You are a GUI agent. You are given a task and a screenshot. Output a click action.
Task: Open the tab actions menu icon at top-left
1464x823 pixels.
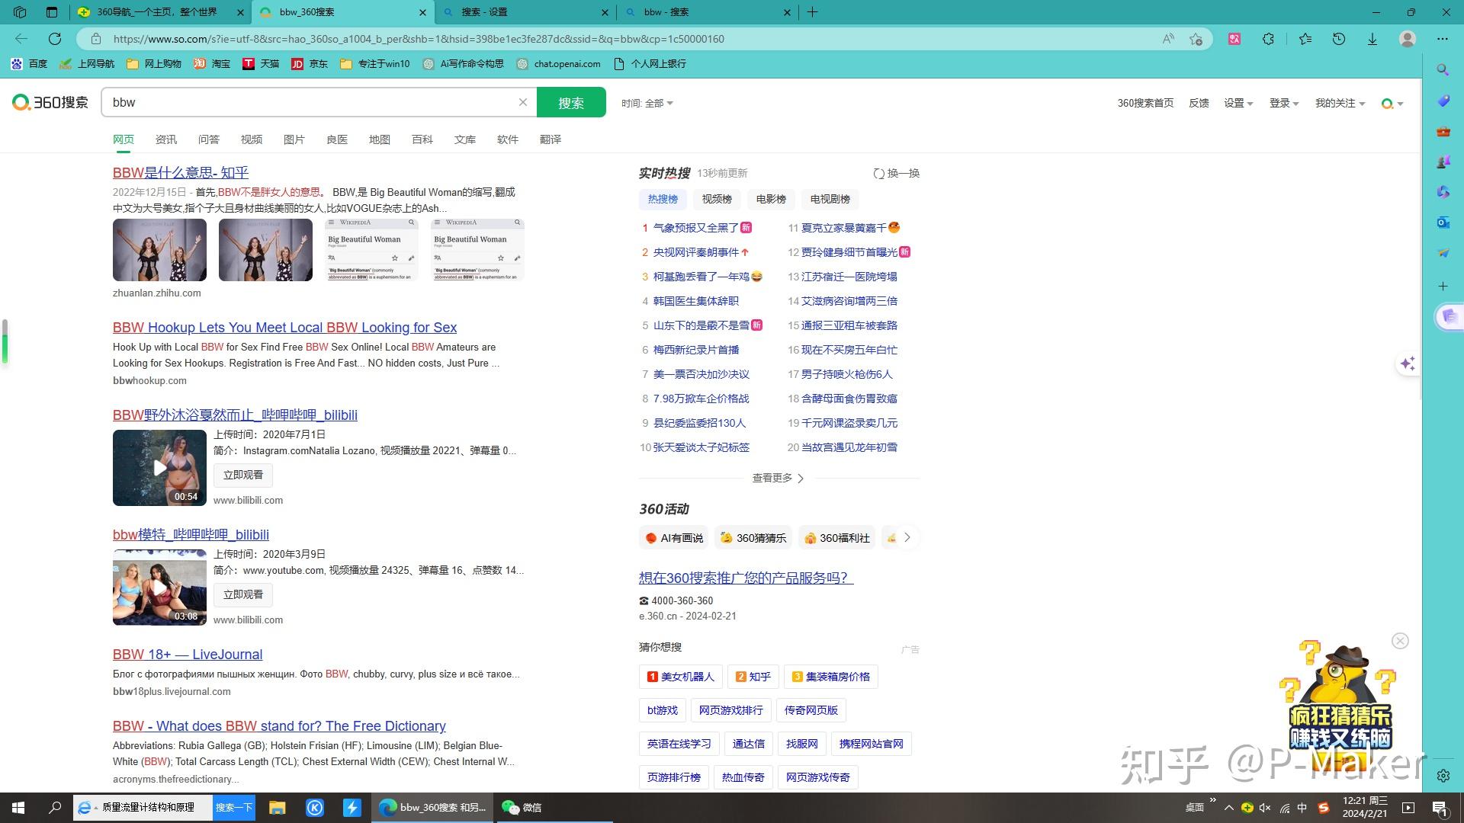(51, 12)
